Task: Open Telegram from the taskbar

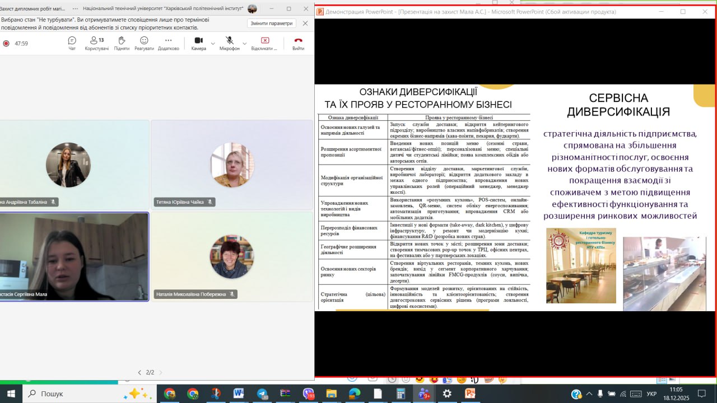Action: click(262, 393)
